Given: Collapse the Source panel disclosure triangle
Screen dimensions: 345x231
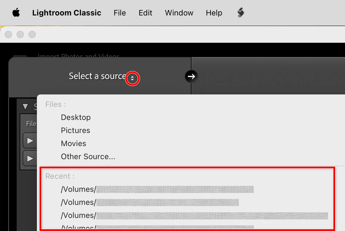Looking at the screenshot, I should tap(25, 107).
